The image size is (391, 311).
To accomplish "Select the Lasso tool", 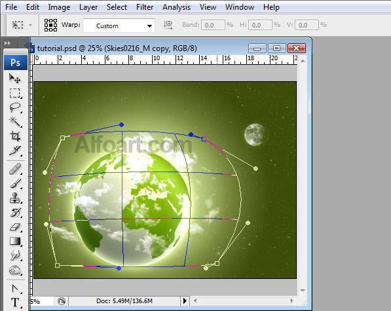I will pos(14,107).
